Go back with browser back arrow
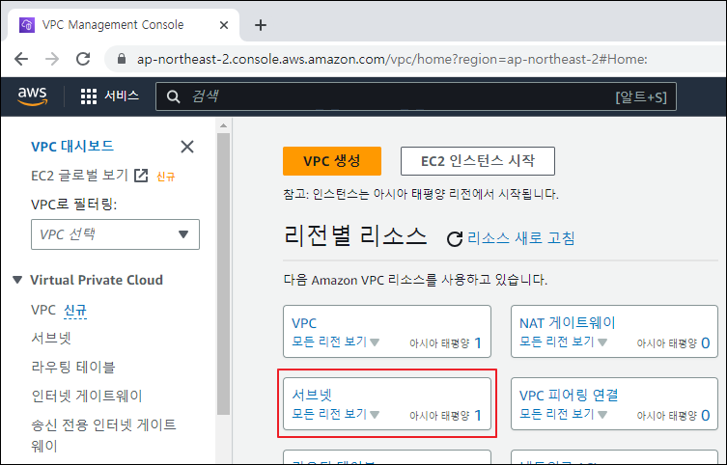Image resolution: width=727 pixels, height=465 pixels. pyautogui.click(x=21, y=59)
